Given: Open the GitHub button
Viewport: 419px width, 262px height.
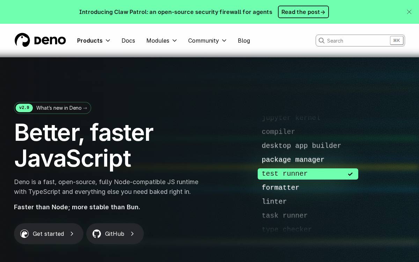Looking at the screenshot, I should (x=115, y=234).
